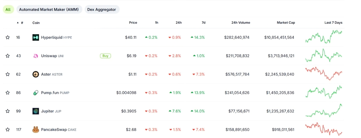Viewport: 361px width, 138px height.
Task: Sort by rank using the # column header
Action: pos(22,23)
